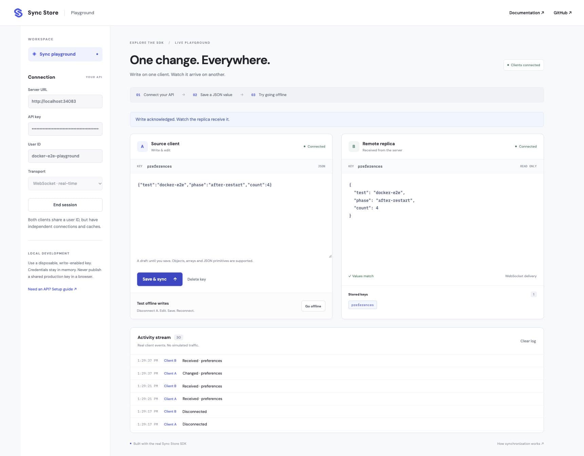This screenshot has width=584, height=456.
Task: Click the Values match status text
Action: click(x=361, y=276)
